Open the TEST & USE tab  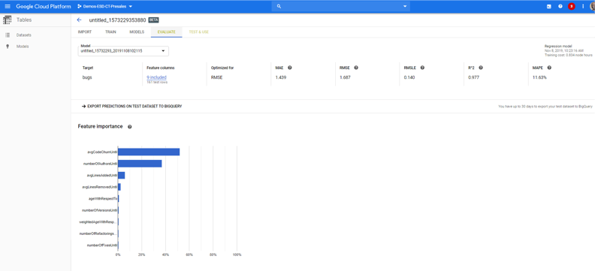(x=199, y=32)
